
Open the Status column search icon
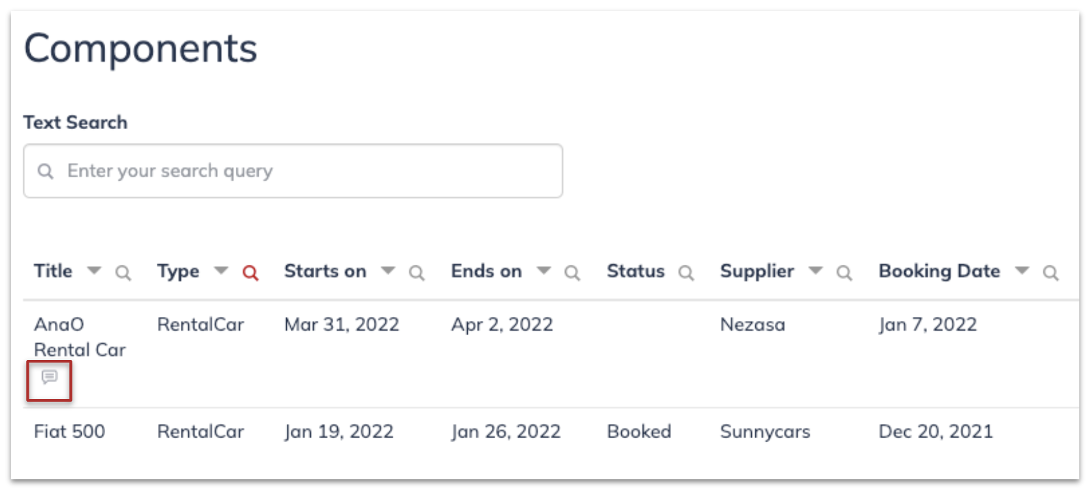(x=686, y=273)
